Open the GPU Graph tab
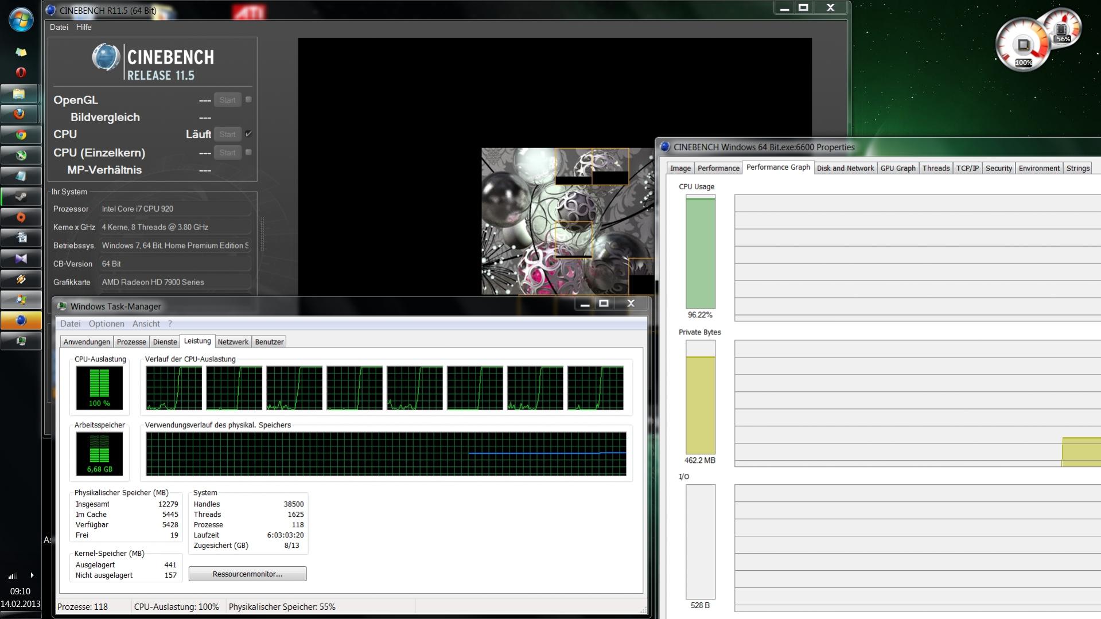Image resolution: width=1101 pixels, height=619 pixels. 898,168
